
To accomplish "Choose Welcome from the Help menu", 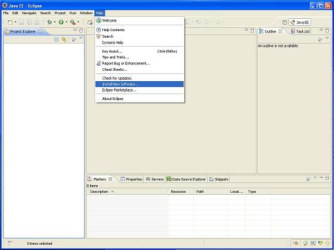I will 139,21.
